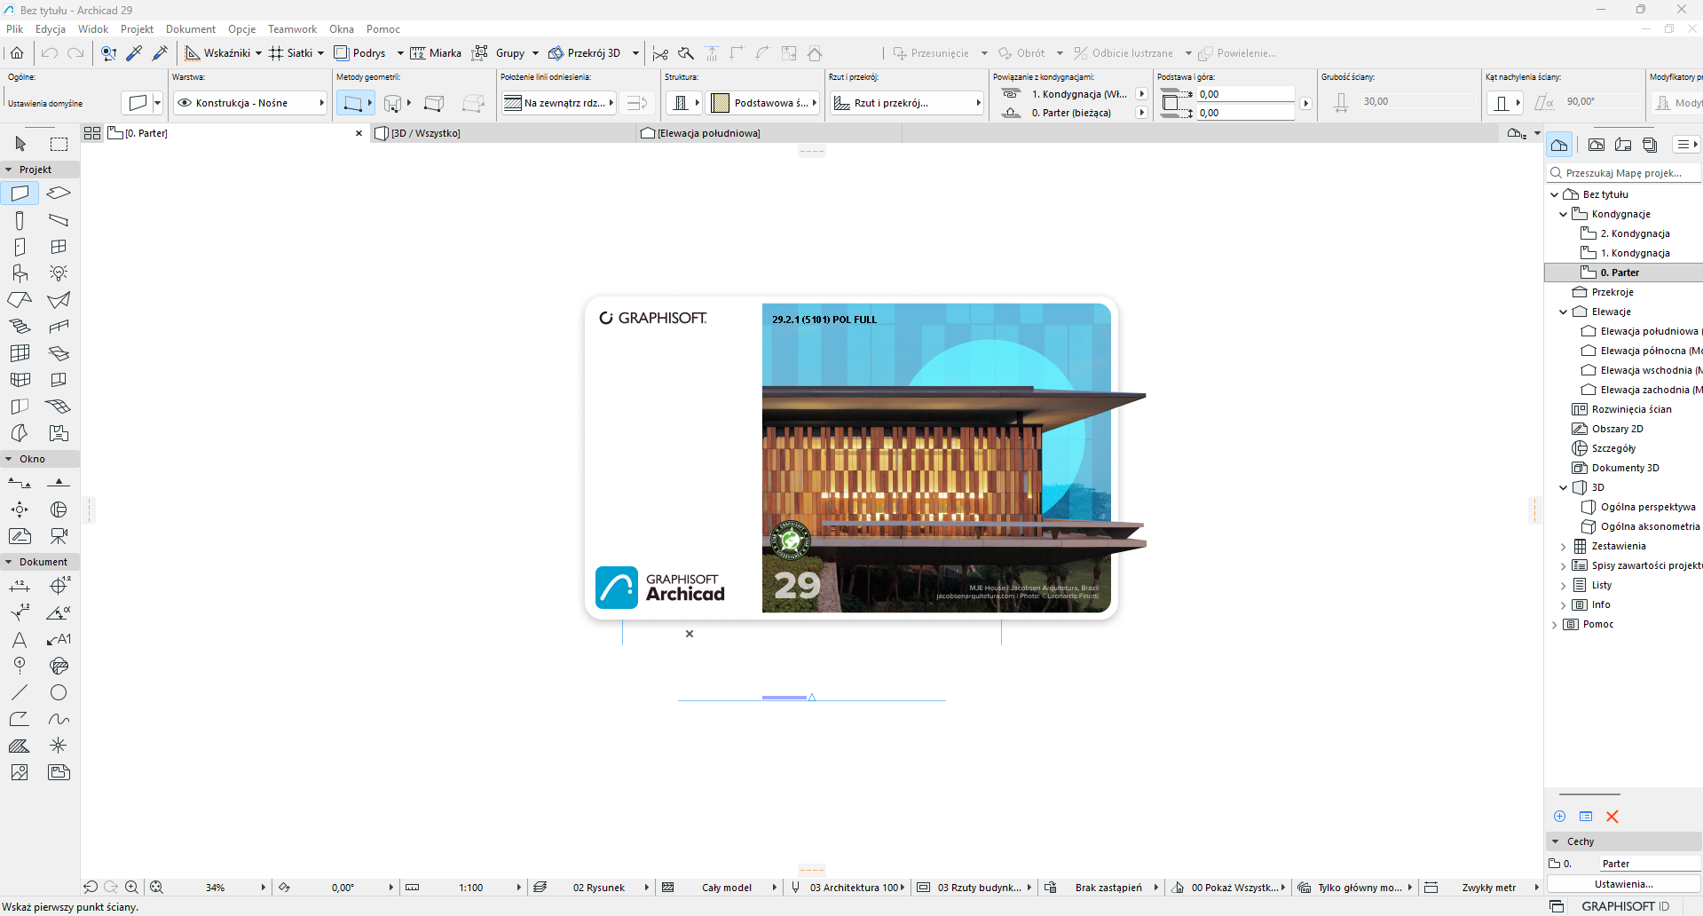Click the syringe inject parameters icon

[160, 53]
